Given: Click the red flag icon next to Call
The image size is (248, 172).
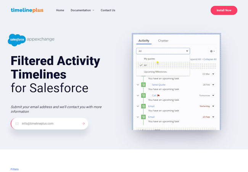Looking at the screenshot, I should [x=158, y=96].
